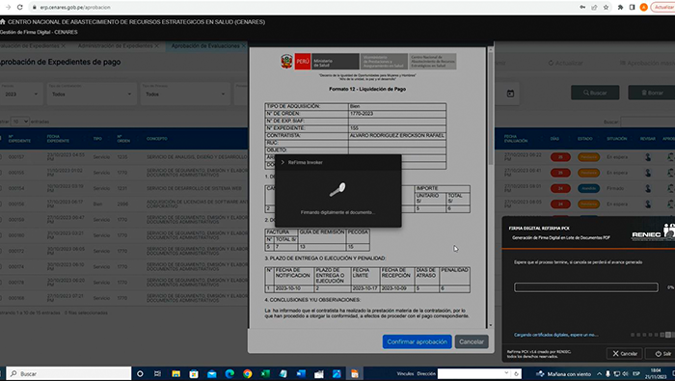
Task: Open the calendar date picker icon
Action: pos(510,94)
